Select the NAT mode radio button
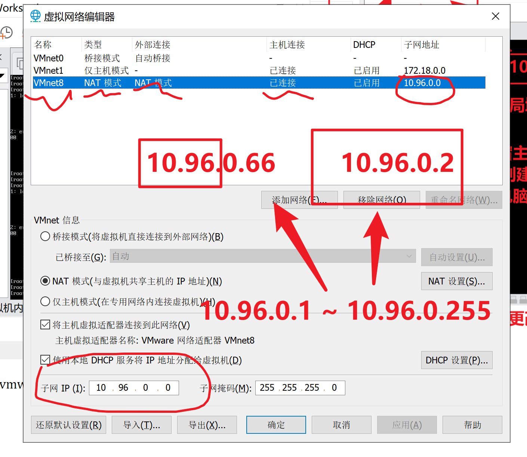Viewport: 527px width, 457px height. (x=45, y=281)
